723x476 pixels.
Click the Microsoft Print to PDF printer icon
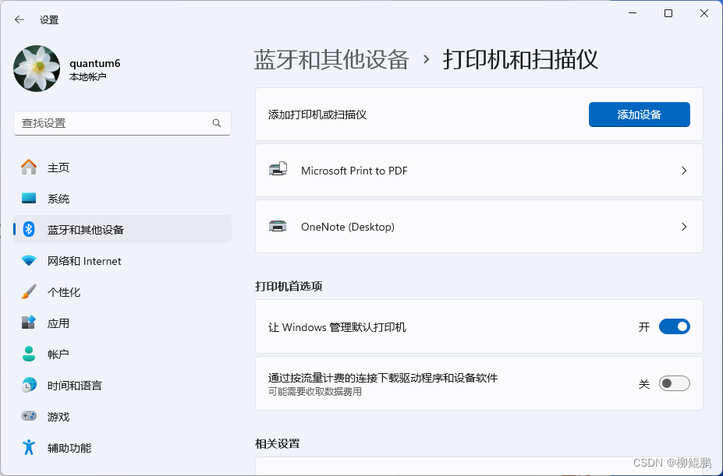(278, 169)
